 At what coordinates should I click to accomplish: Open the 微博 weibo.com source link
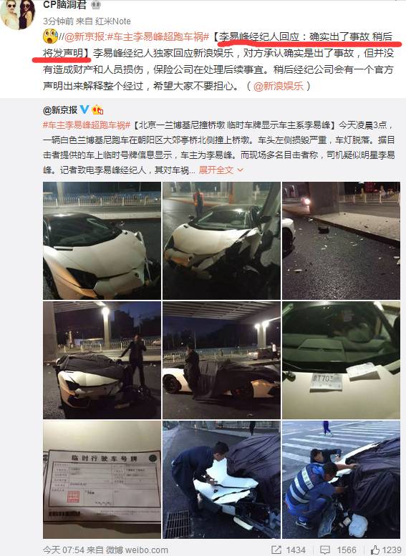137,550
